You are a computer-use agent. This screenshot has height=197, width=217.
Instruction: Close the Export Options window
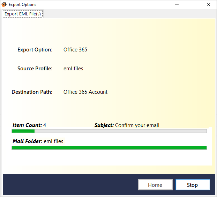[208, 5]
